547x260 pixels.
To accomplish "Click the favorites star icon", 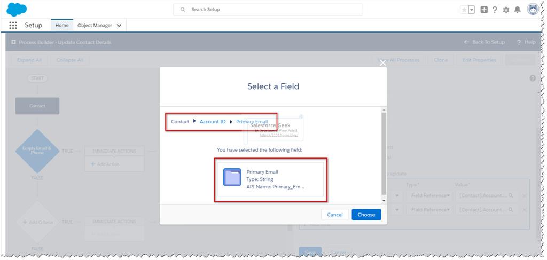I will coord(464,10).
